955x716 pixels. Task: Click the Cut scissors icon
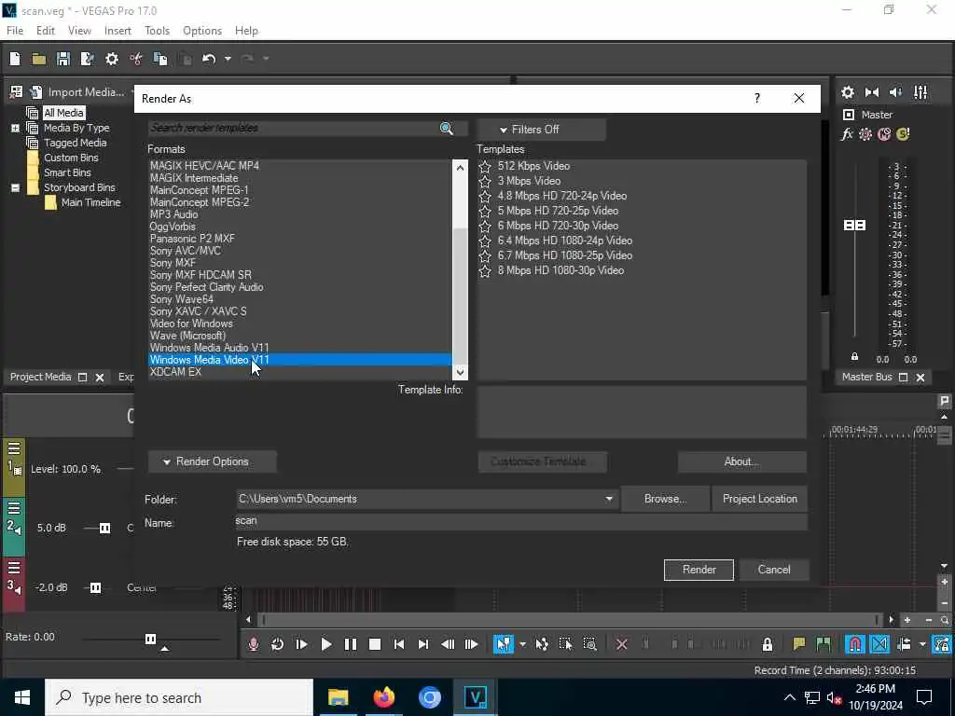tap(136, 59)
